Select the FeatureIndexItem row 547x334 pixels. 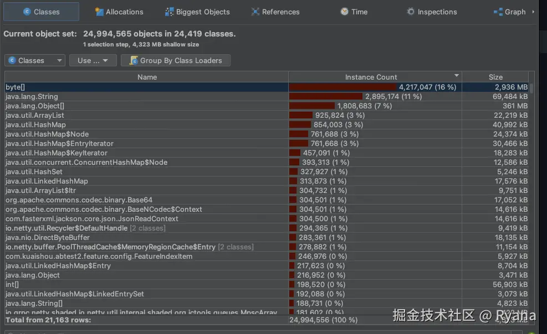click(x=267, y=256)
